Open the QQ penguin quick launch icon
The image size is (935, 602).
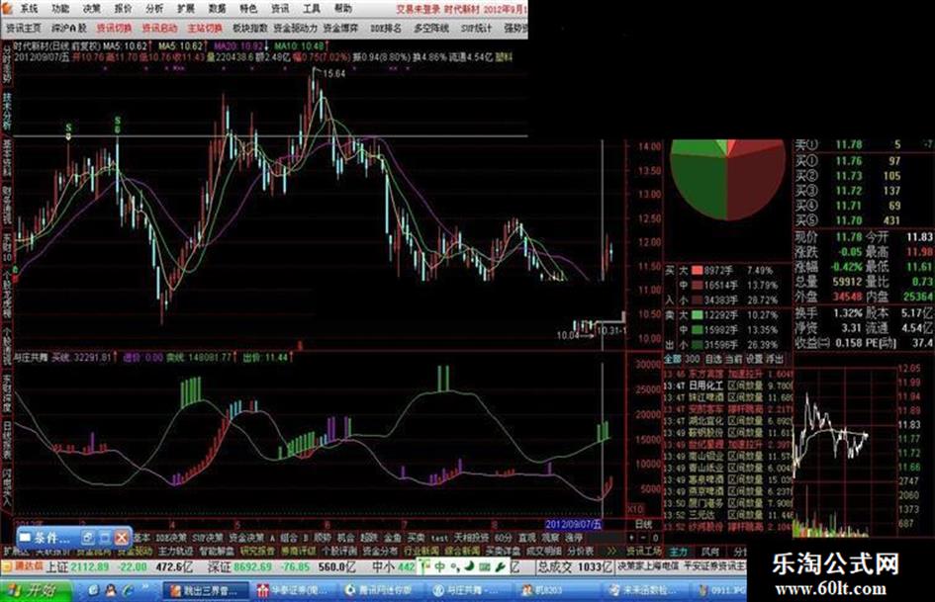(110, 590)
